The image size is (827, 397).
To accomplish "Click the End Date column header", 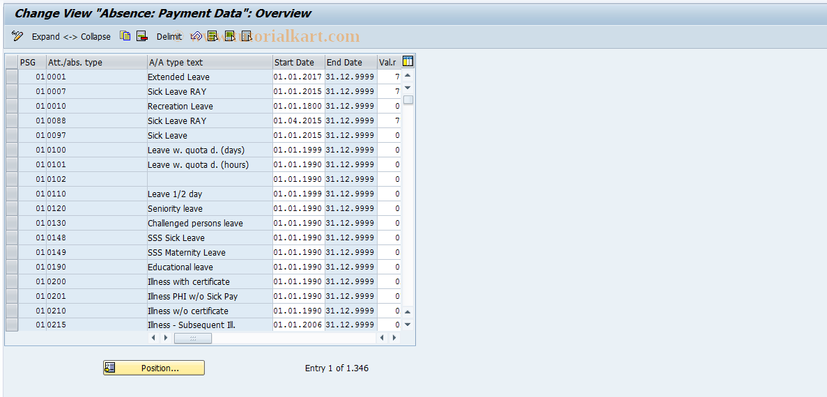I will coord(350,62).
